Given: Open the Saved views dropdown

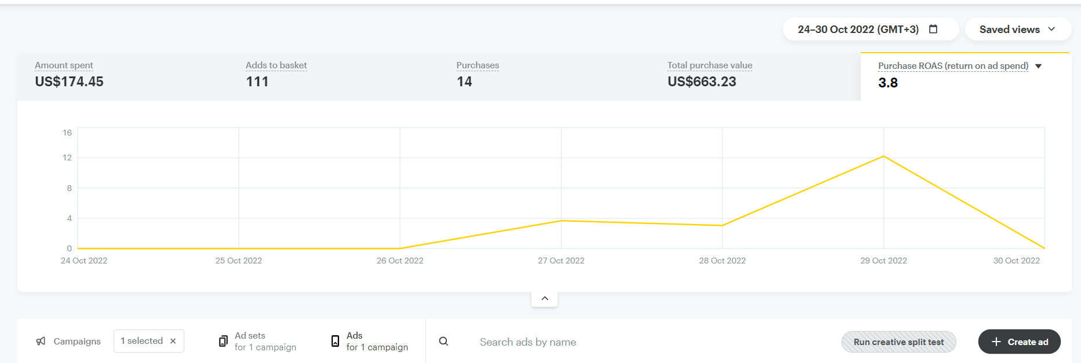Looking at the screenshot, I should coord(1017,30).
